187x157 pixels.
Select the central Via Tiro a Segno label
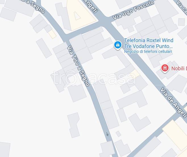click(78, 66)
